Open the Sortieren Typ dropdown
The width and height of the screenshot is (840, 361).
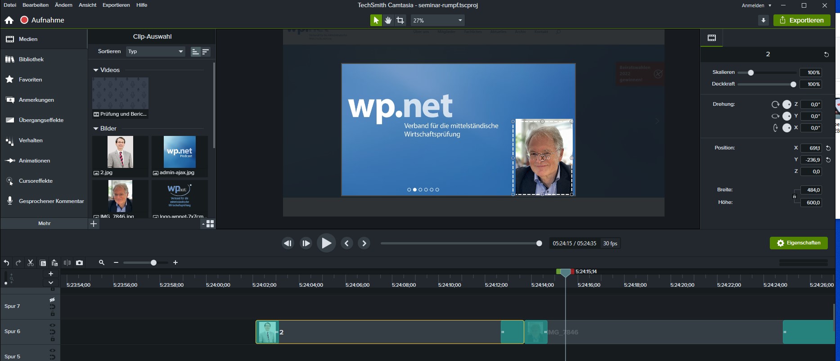(155, 51)
